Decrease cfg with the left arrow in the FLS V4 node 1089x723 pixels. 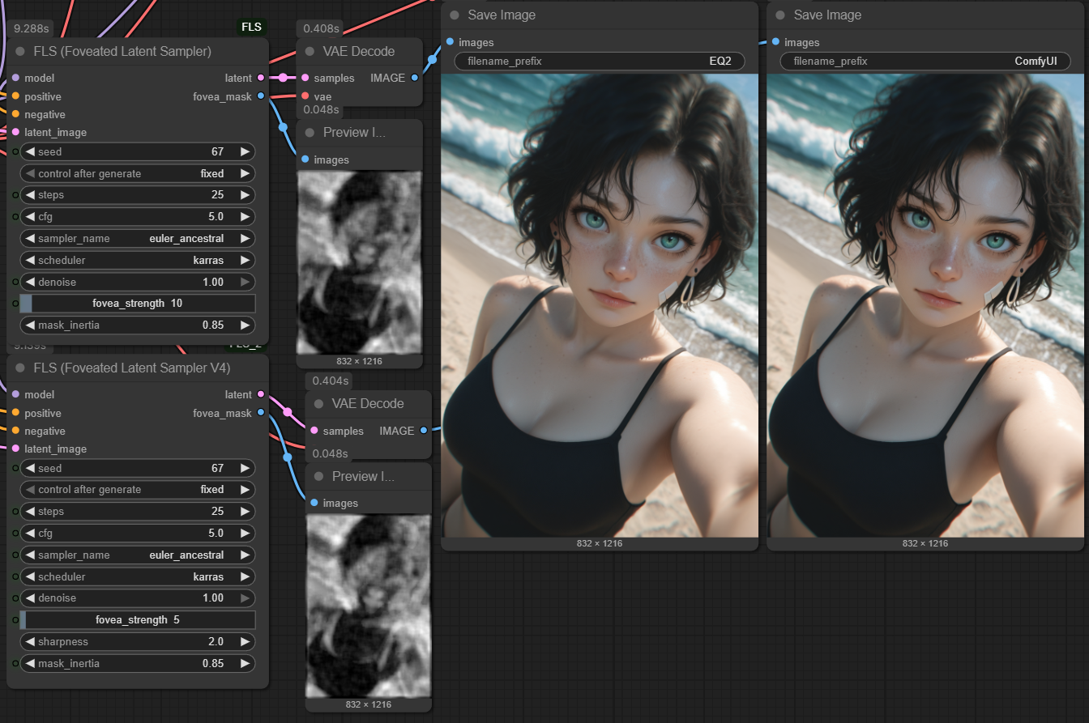pyautogui.click(x=30, y=534)
